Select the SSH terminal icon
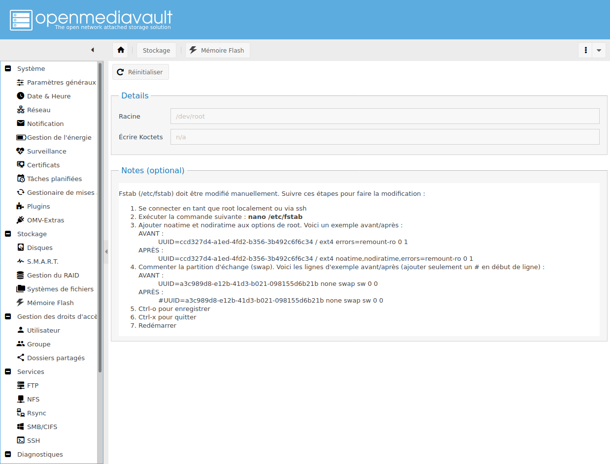This screenshot has width=610, height=464. coord(21,440)
